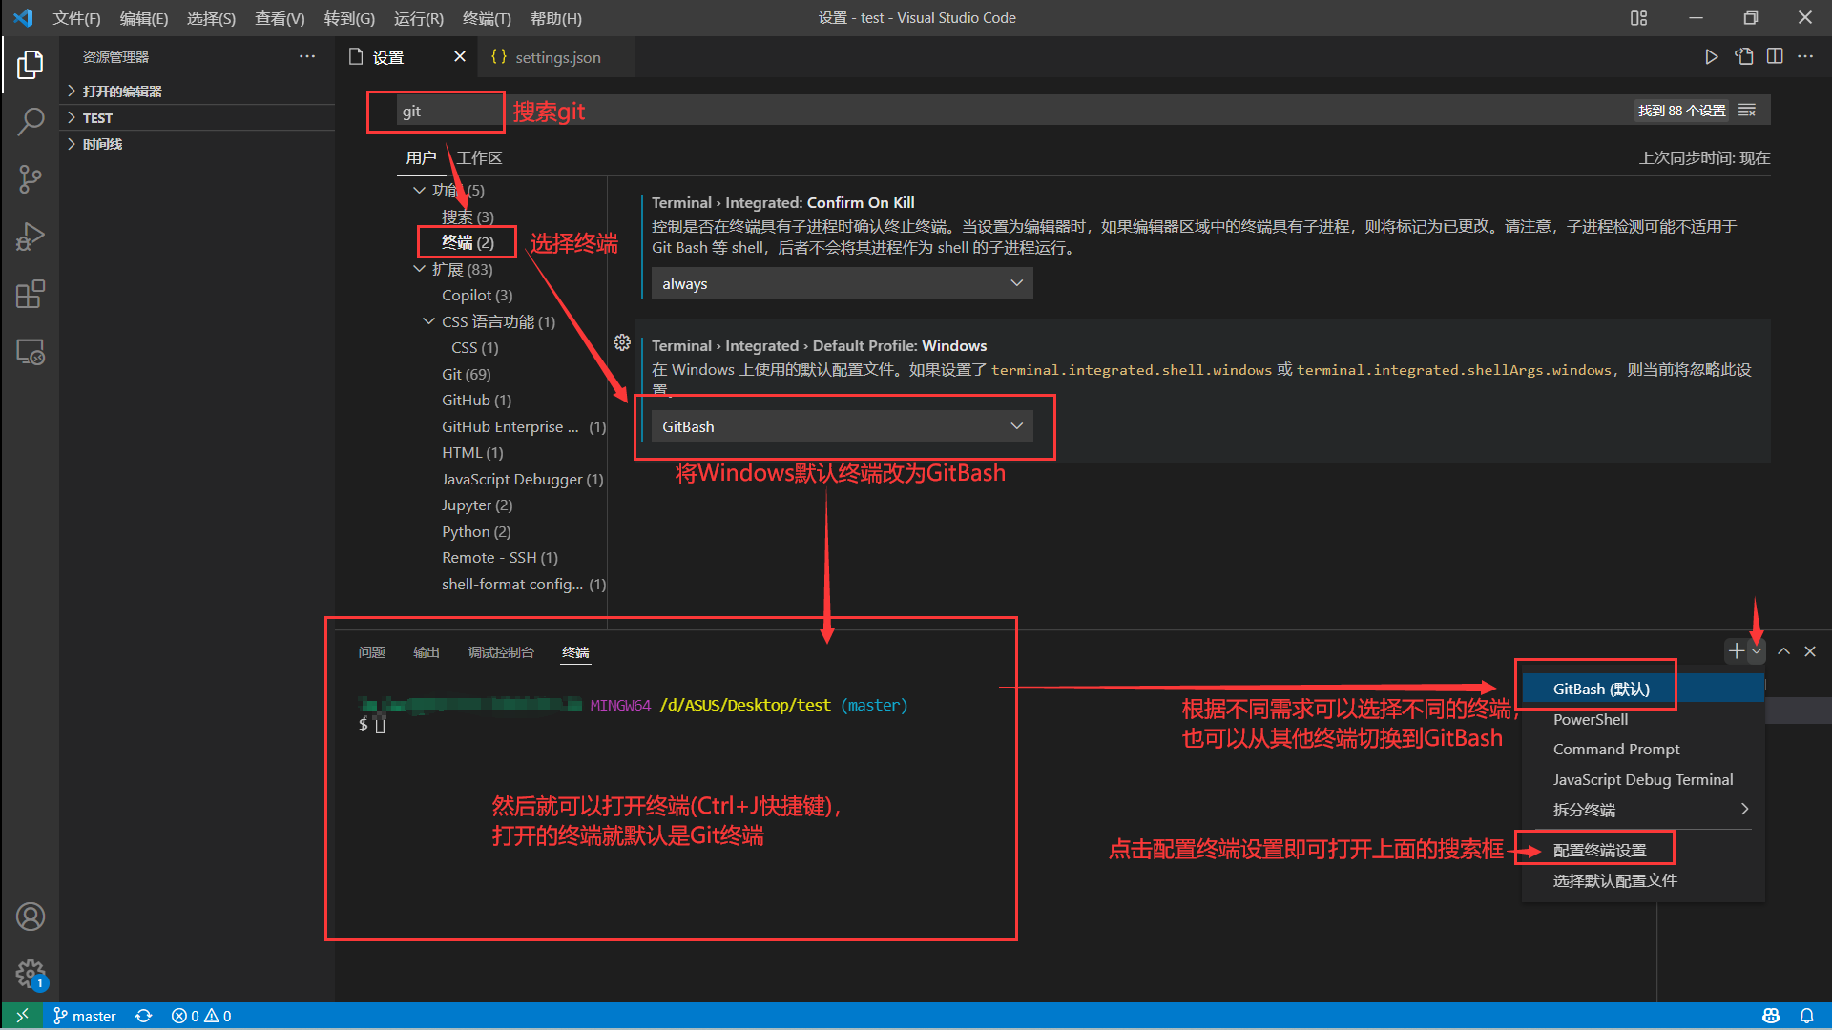Click 配置终端设置 menu entry
Image resolution: width=1832 pixels, height=1030 pixels.
coord(1643,850)
